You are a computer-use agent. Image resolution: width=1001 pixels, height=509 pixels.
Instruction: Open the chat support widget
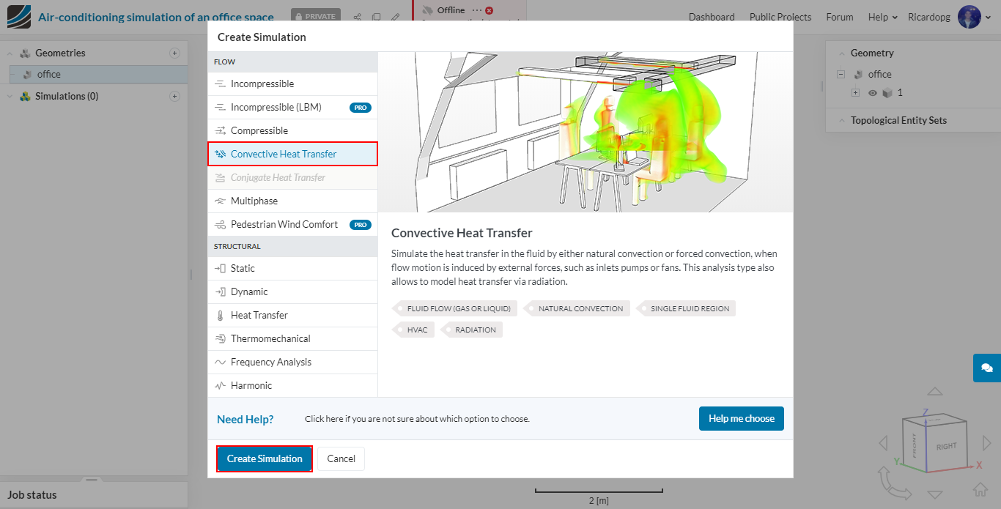pyautogui.click(x=987, y=368)
